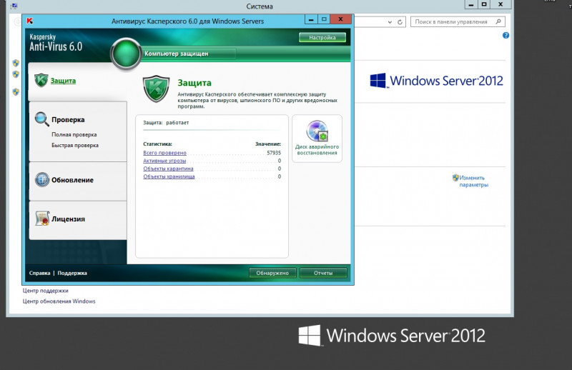Screen dimensions: 572x370
Task: Open Диск аварийного восстановления label
Action: pyautogui.click(x=317, y=150)
